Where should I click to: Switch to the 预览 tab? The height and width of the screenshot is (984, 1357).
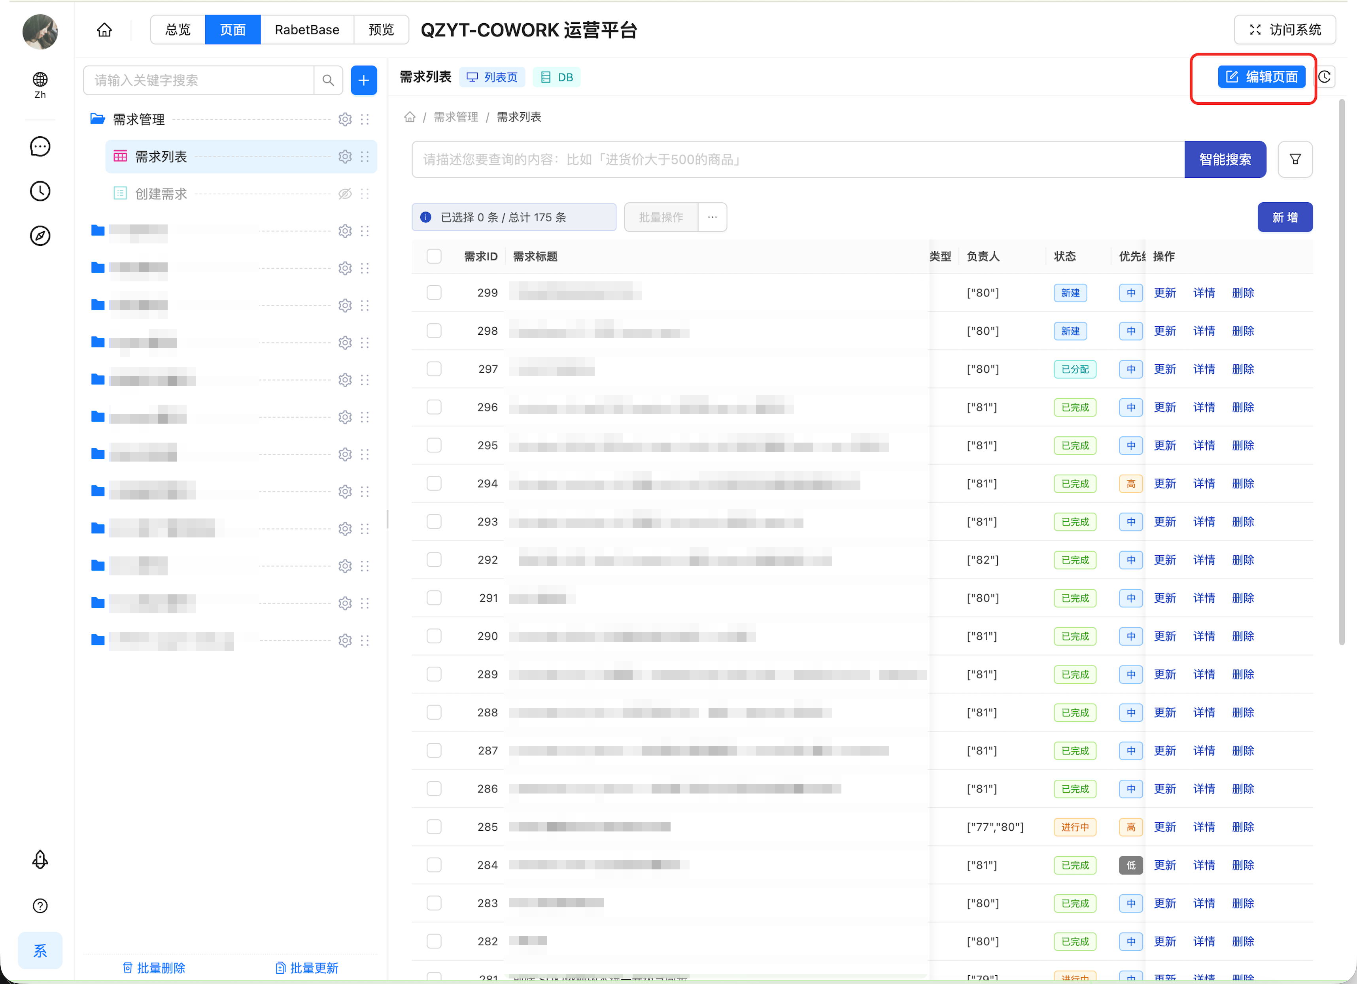pos(381,30)
